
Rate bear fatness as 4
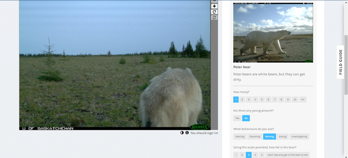tap(255, 155)
